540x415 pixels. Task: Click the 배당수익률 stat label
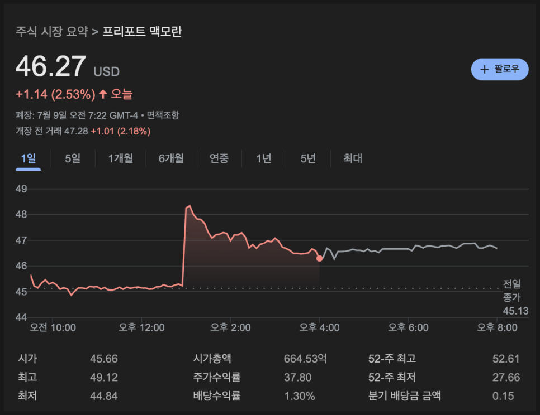click(217, 396)
